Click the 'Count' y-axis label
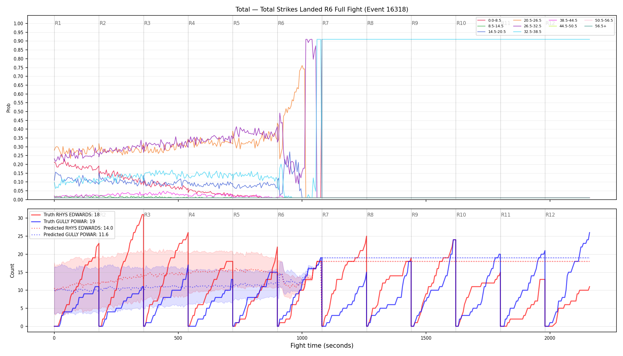 pyautogui.click(x=12, y=271)
